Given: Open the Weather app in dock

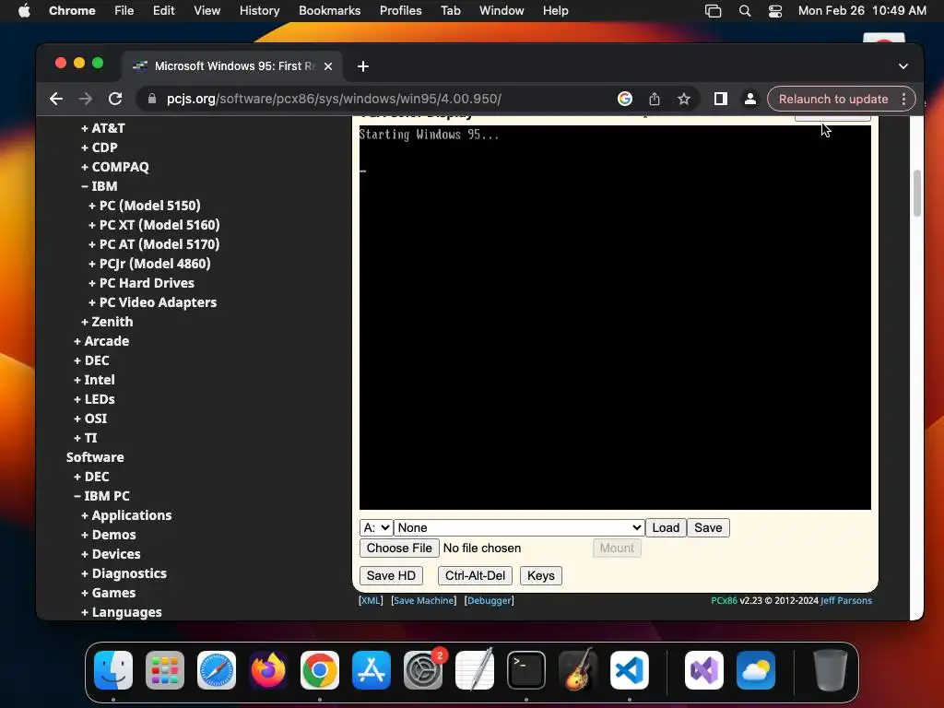Looking at the screenshot, I should click(756, 670).
